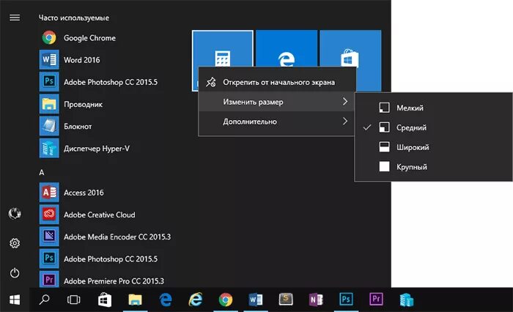Open Диспетчер Hyper-V label in list

(97, 149)
